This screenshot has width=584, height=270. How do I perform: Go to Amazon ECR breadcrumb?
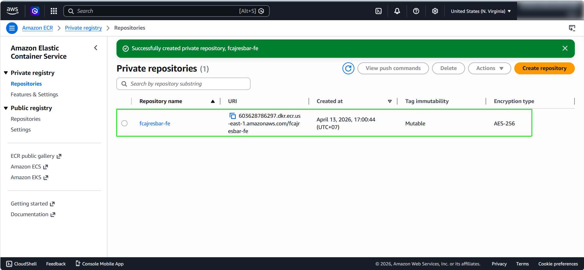pos(38,28)
